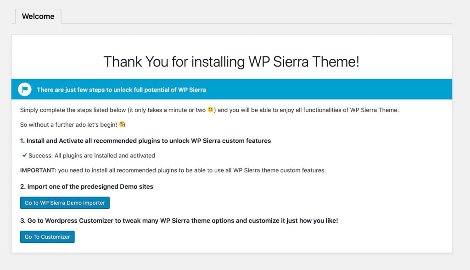Screen dimensions: 470x270
Task: Click the Simply complete the steps paragraph
Action: [209, 110]
